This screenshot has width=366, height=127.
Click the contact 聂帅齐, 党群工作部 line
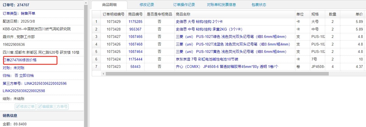point(19,37)
